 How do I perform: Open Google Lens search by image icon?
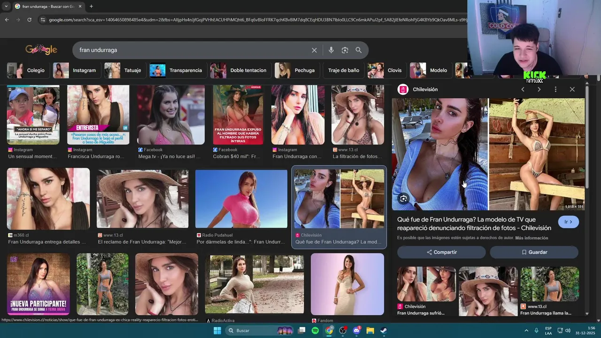pos(345,50)
